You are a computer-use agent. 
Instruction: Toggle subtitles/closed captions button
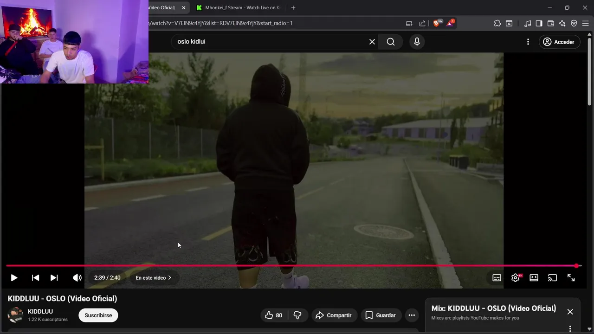497,278
